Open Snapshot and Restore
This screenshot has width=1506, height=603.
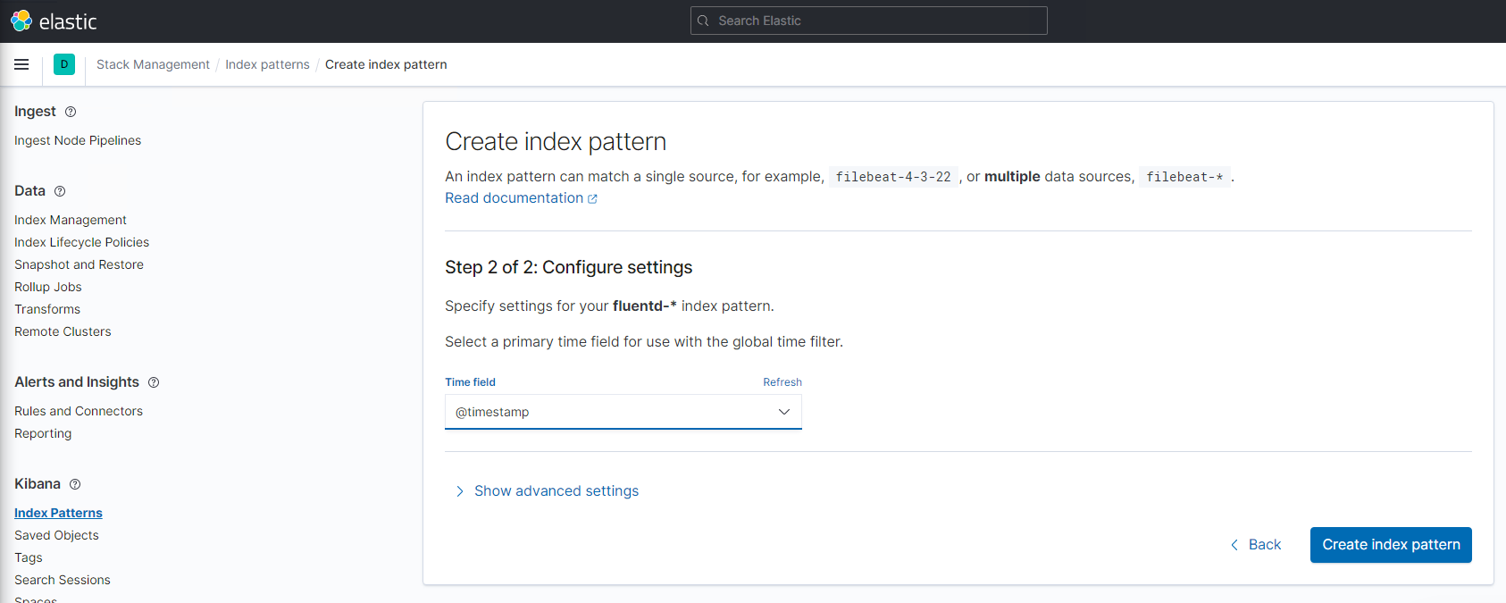(79, 264)
